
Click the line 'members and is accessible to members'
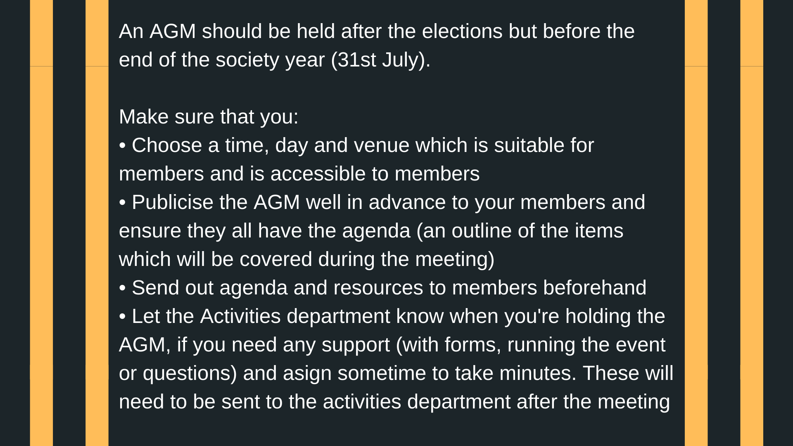tap(299, 174)
